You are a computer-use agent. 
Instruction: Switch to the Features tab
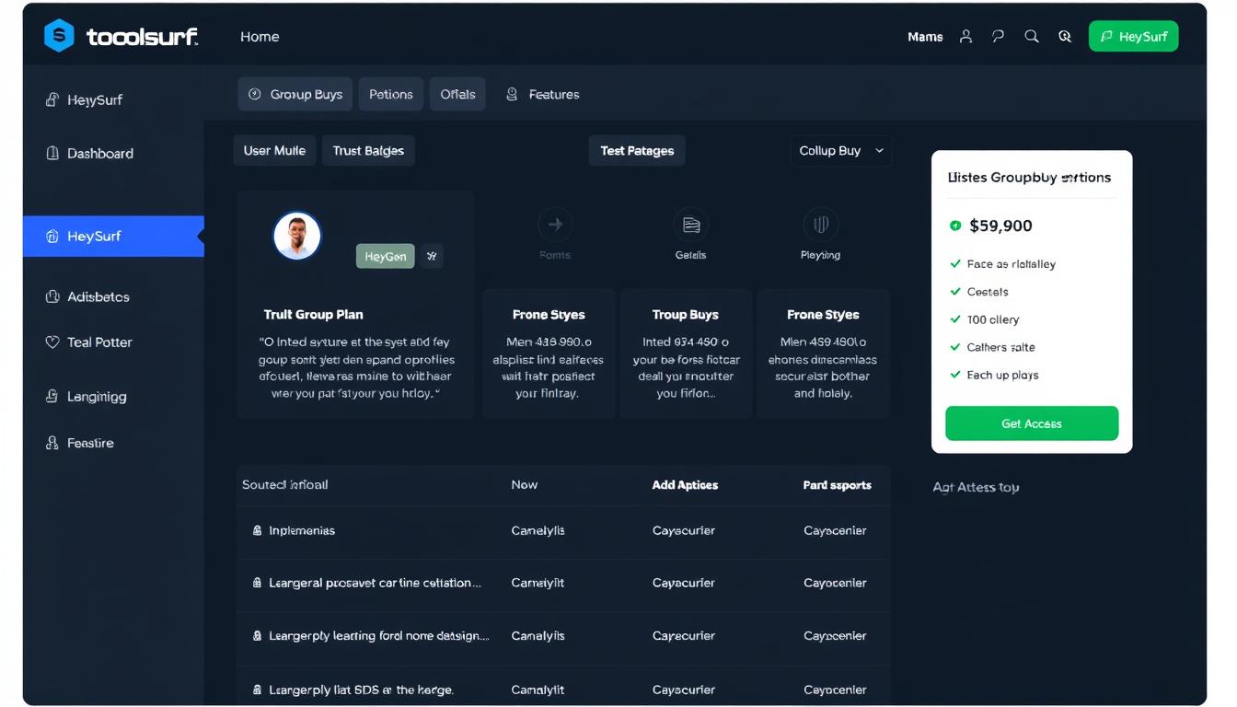tap(543, 94)
